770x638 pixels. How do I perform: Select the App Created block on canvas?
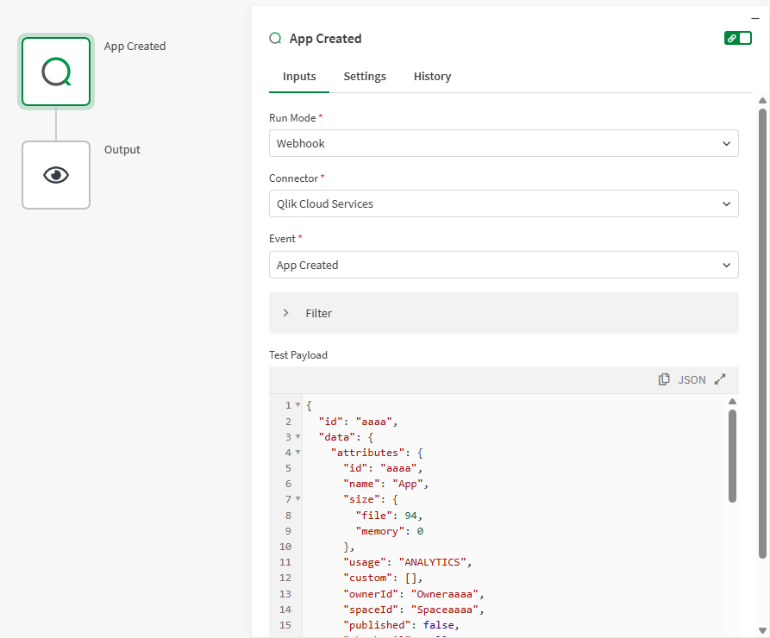(56, 72)
